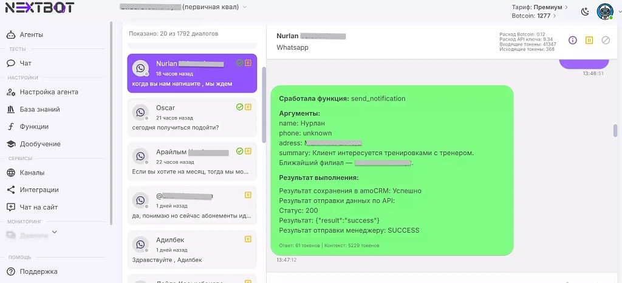Pause the bot via the header pause icon
The width and height of the screenshot is (622, 283).
pyautogui.click(x=589, y=40)
